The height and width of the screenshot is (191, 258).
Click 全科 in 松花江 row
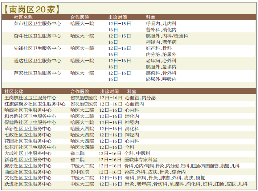pos(130,147)
